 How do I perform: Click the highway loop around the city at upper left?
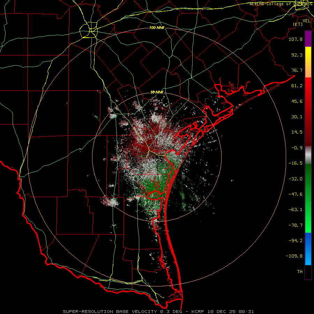coord(89,30)
